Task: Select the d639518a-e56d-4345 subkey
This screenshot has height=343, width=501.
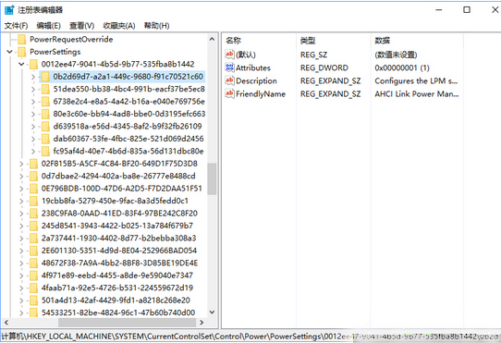Action: (128, 127)
